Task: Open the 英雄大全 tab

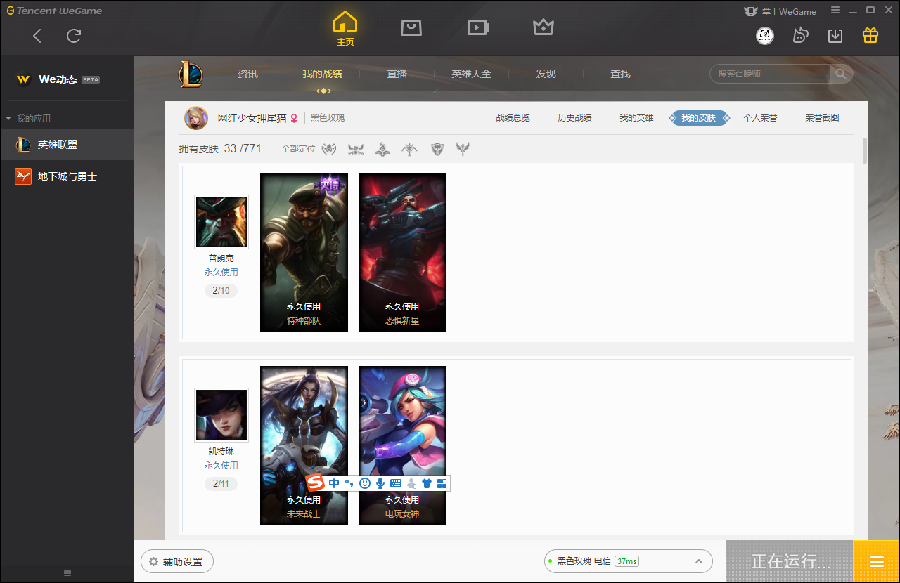Action: click(471, 74)
